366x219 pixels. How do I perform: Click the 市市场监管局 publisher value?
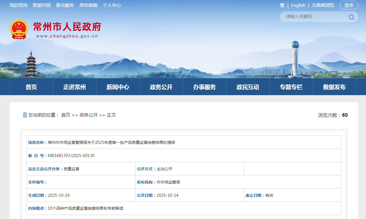(168, 182)
